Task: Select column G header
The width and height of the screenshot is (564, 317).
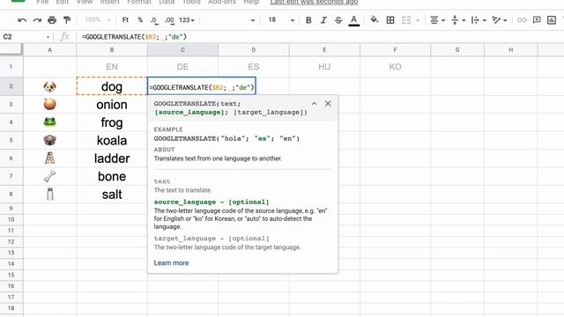Action: pos(457,49)
